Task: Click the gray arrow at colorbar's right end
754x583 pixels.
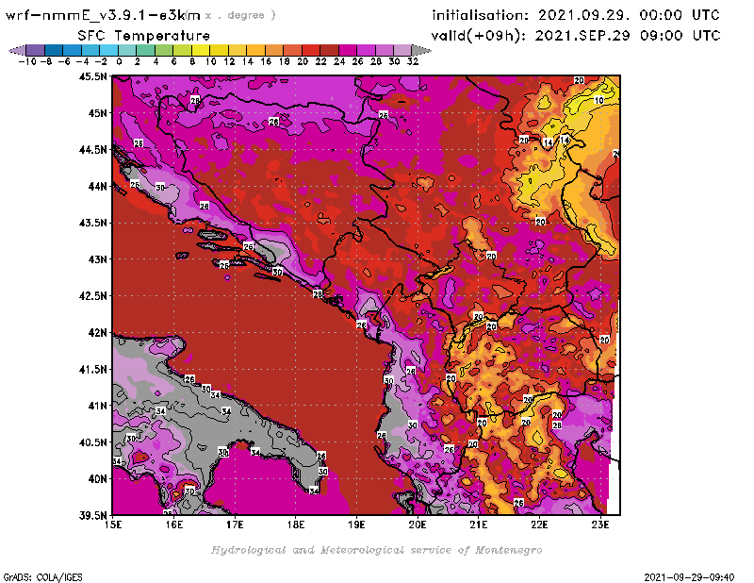Action: click(x=421, y=51)
